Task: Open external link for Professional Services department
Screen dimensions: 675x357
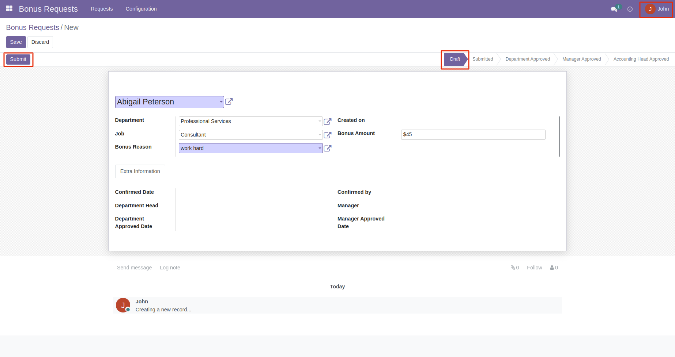Action: (x=328, y=121)
